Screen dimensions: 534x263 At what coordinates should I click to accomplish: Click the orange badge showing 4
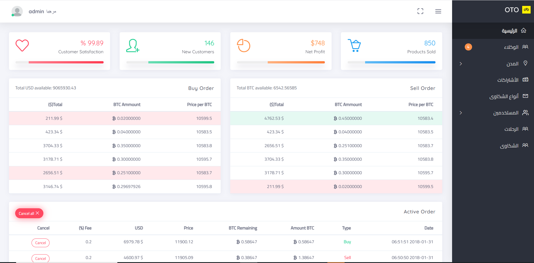click(468, 47)
